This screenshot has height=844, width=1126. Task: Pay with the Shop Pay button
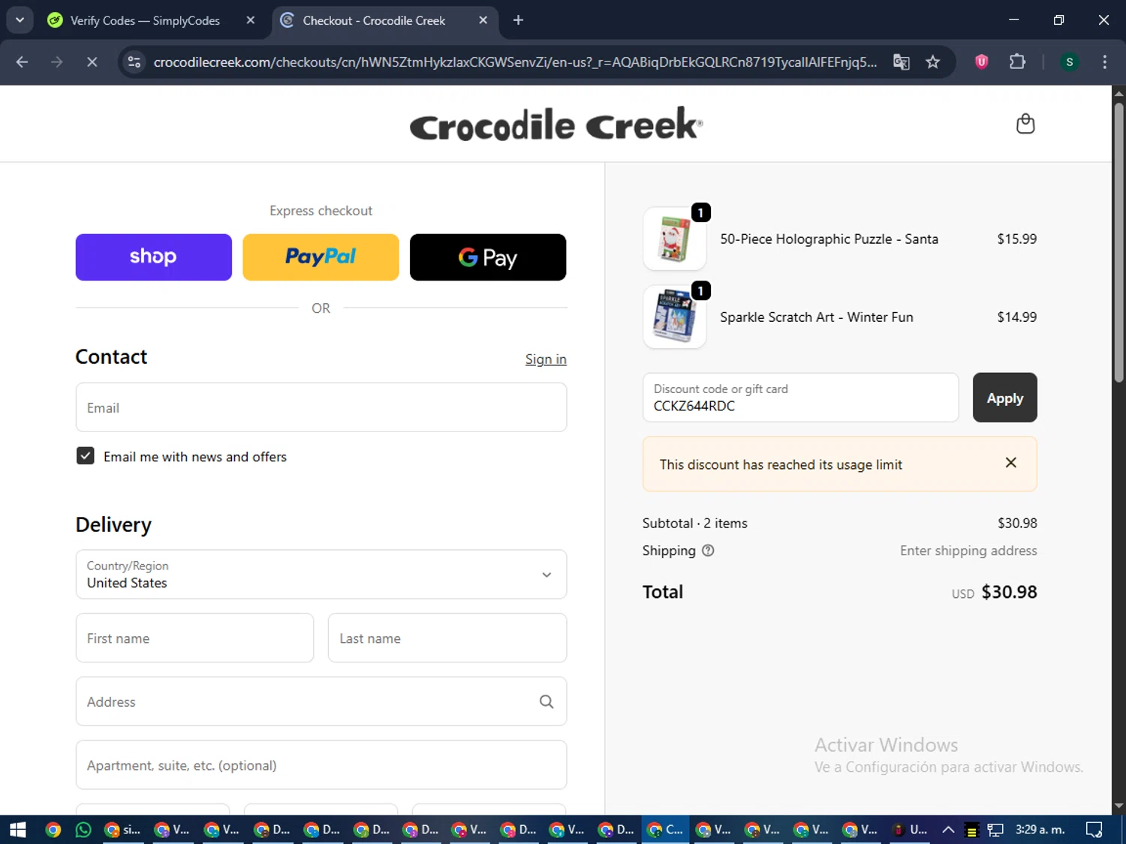[x=154, y=257]
